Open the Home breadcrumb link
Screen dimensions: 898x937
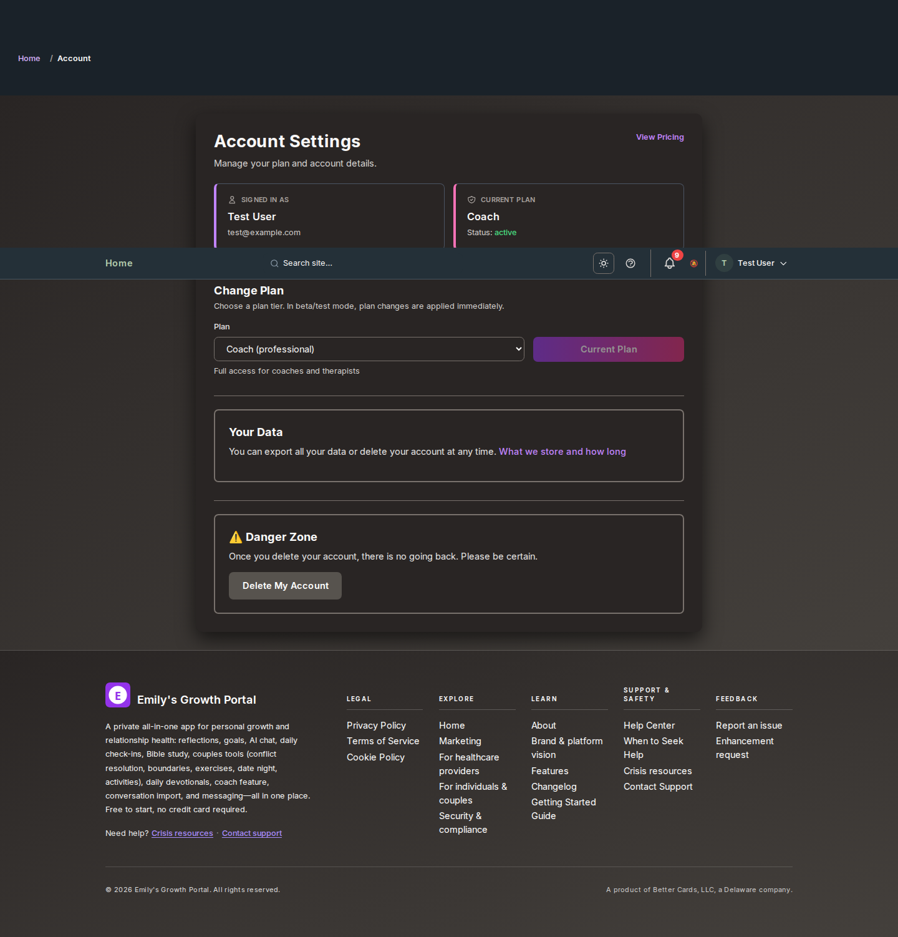pyautogui.click(x=29, y=58)
